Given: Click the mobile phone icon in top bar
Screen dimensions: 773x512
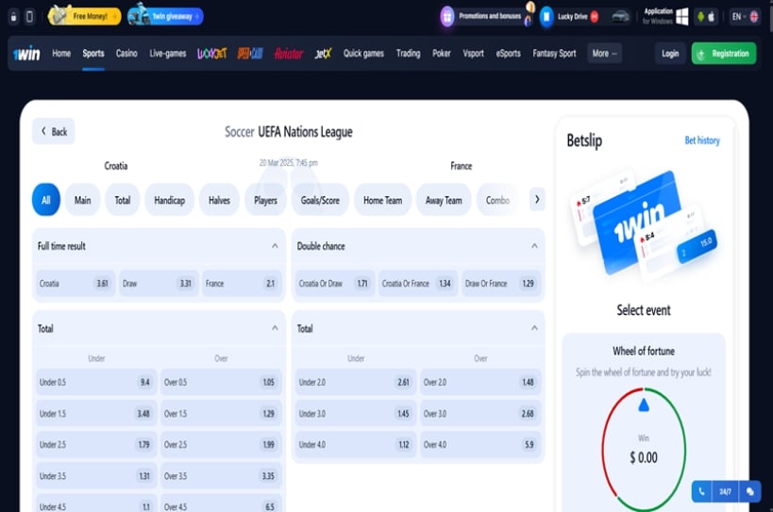Looking at the screenshot, I should [x=29, y=17].
